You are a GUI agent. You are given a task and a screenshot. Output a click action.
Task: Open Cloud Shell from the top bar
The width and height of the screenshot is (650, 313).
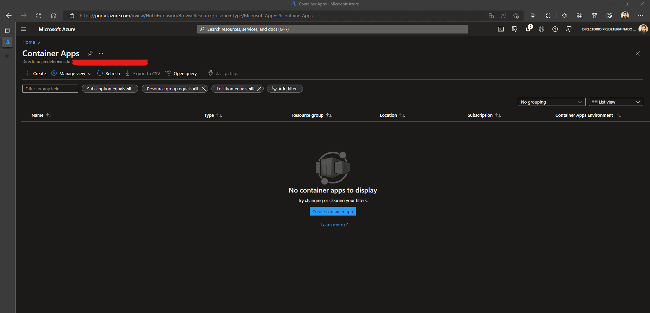point(501,29)
